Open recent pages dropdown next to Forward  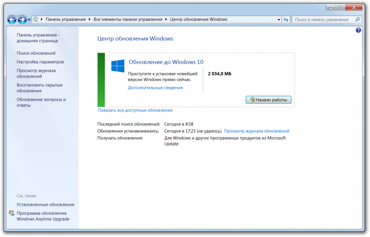(x=29, y=20)
